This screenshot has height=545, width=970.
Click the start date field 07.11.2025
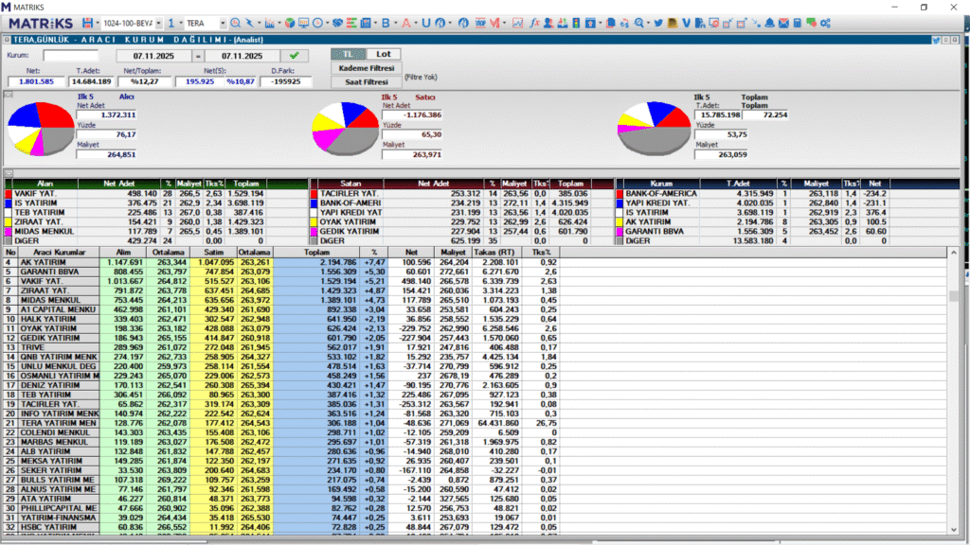(153, 56)
